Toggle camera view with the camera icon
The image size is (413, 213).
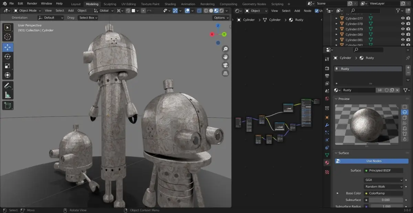[225, 65]
